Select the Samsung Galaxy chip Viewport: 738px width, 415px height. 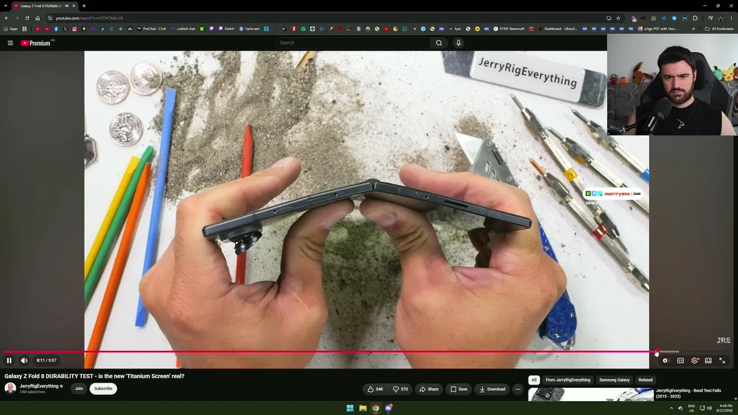pyautogui.click(x=615, y=380)
